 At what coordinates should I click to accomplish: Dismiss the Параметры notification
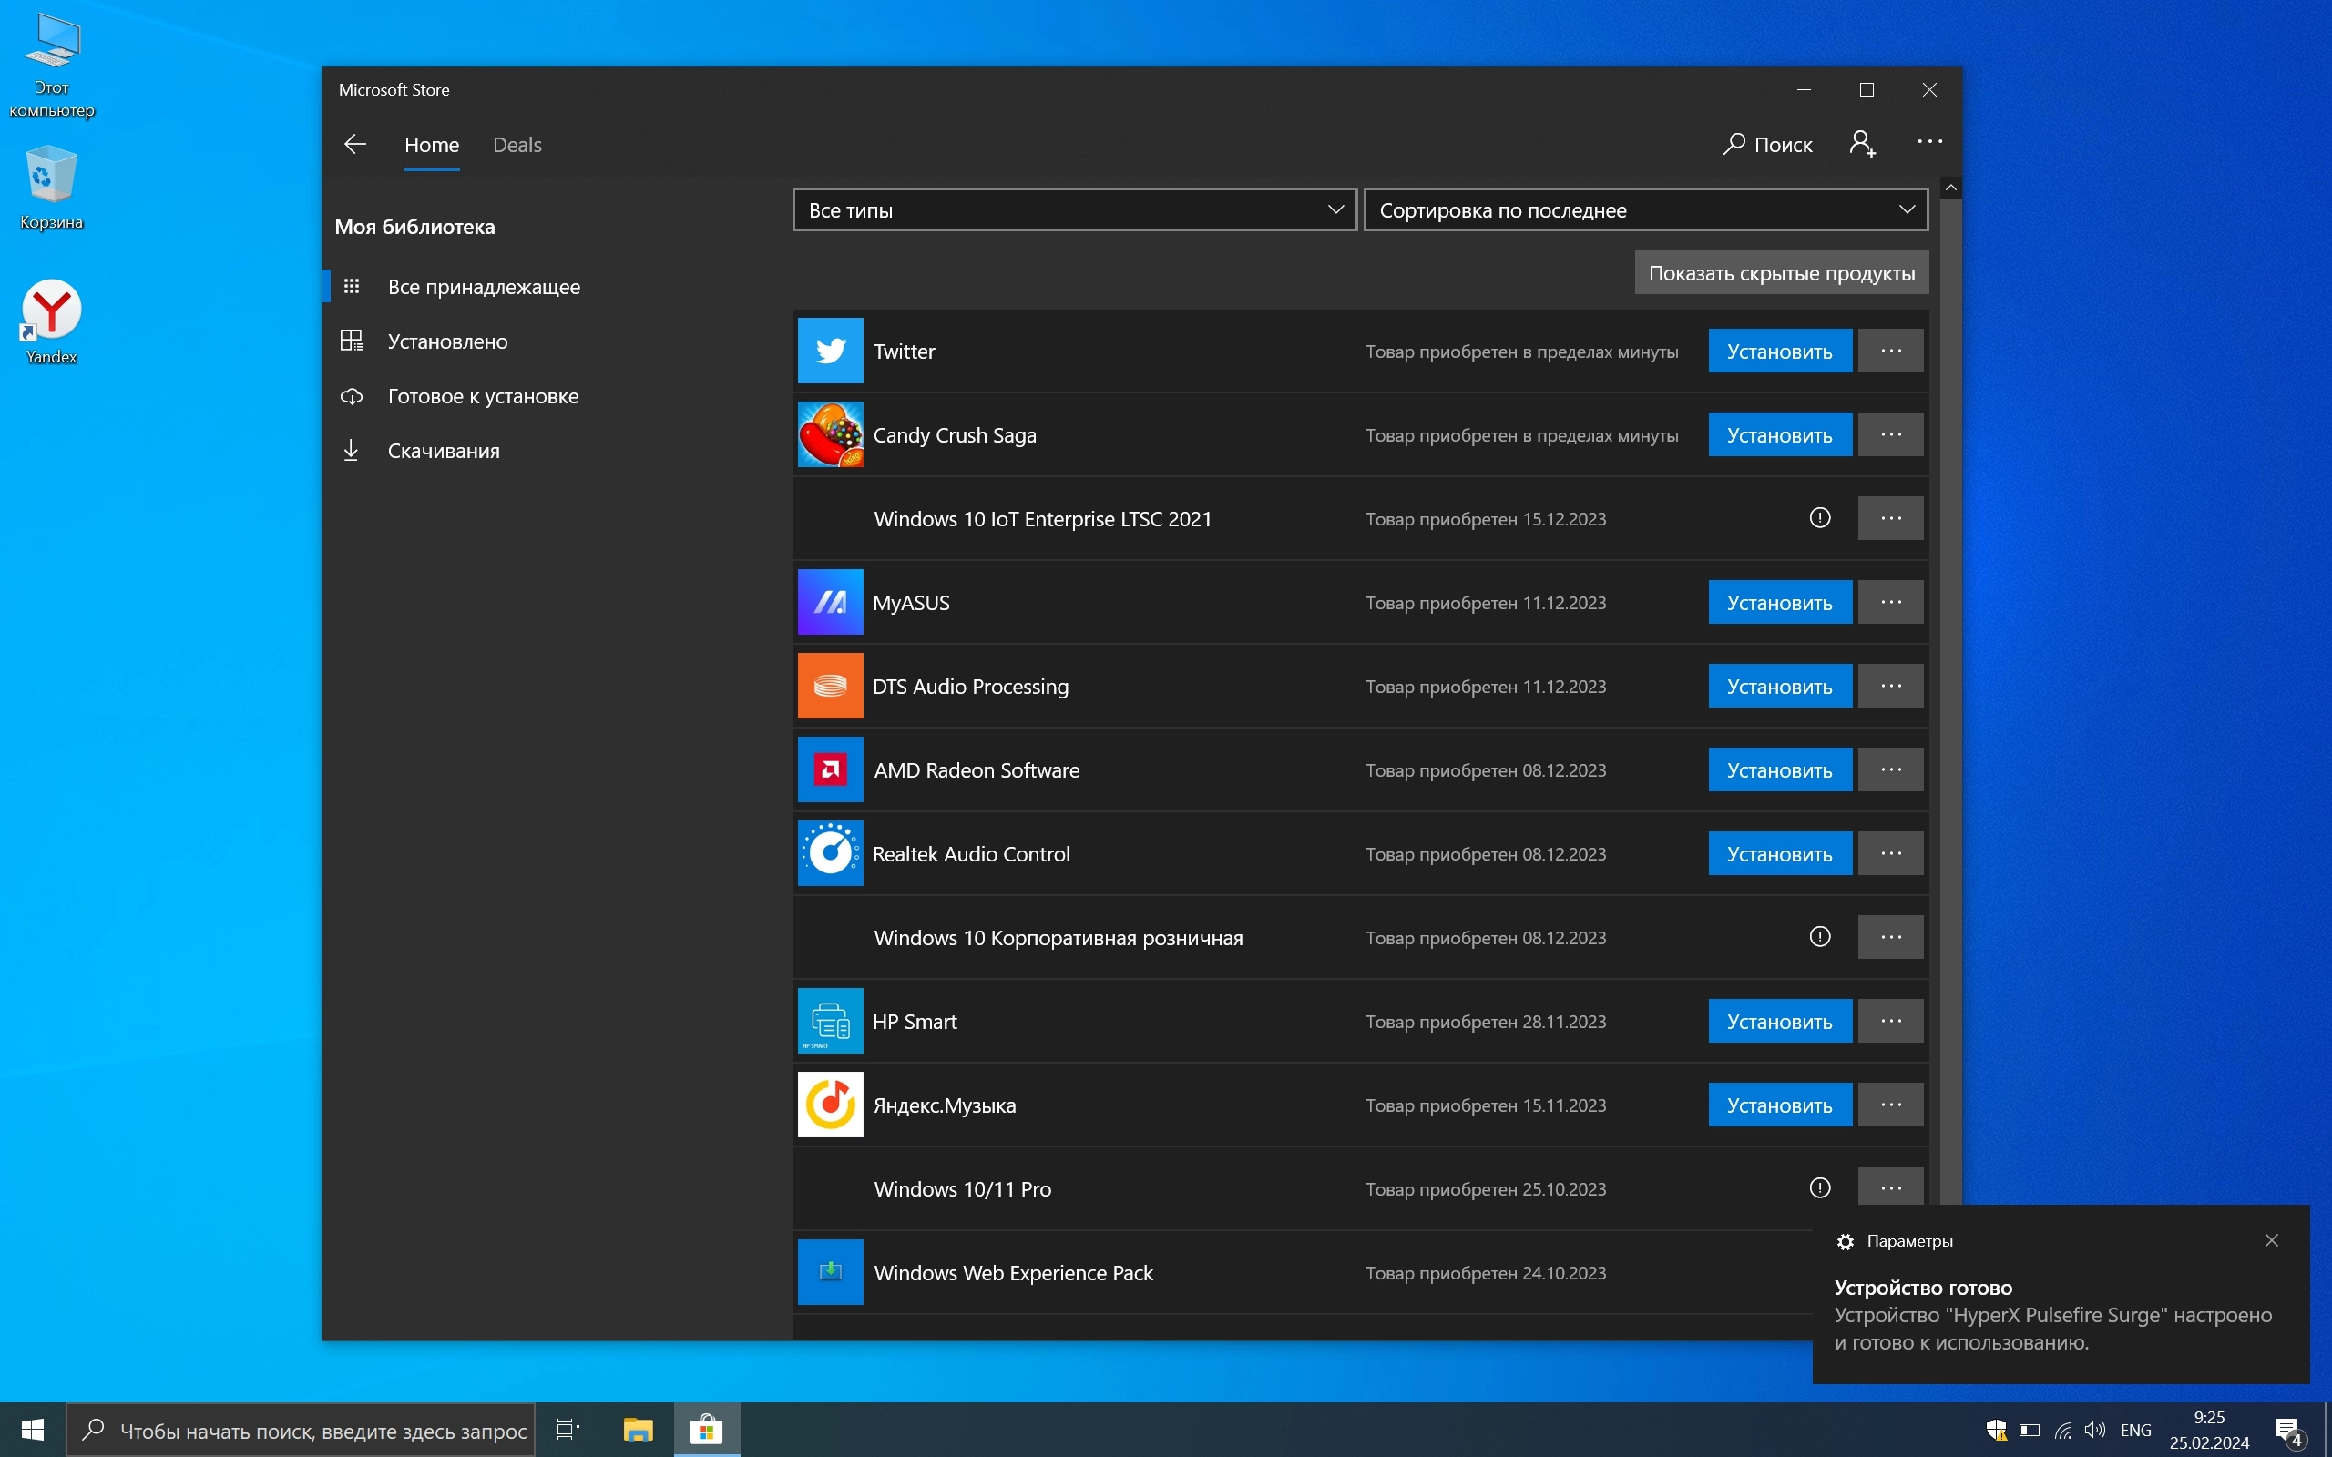coord(2271,1240)
